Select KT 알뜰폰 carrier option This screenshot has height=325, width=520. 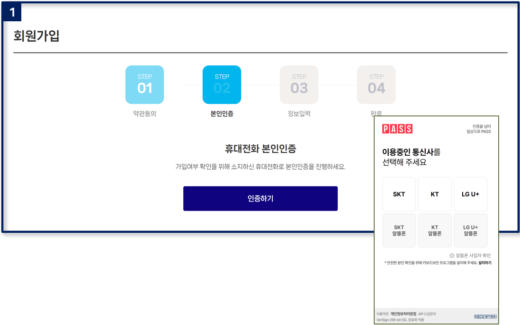(x=435, y=230)
